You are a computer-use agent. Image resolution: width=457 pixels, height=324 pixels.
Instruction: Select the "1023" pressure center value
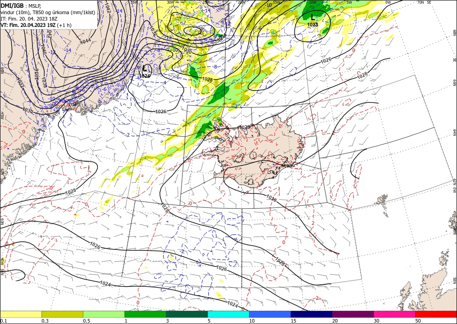coord(313,25)
